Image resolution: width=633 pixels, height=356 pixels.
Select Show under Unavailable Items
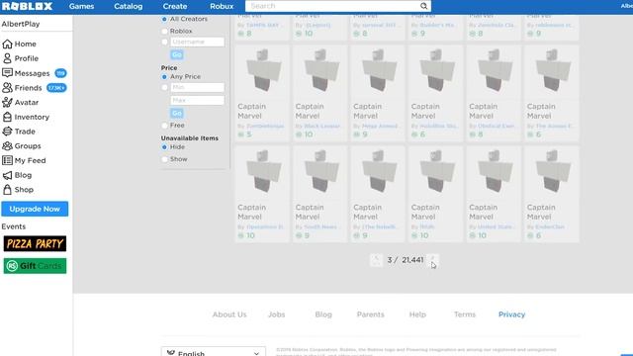point(164,159)
